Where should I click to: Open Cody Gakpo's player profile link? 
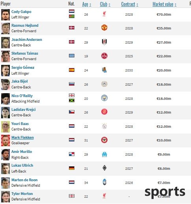coord(21,12)
